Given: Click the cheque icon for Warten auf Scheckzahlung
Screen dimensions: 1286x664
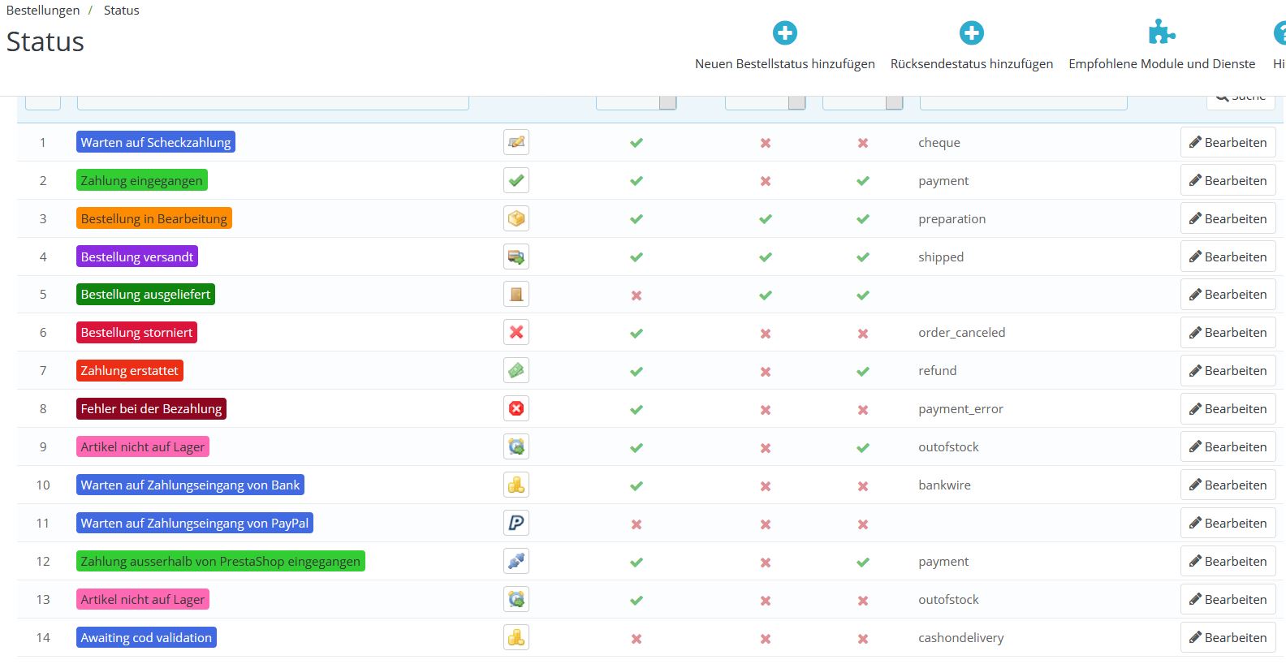Looking at the screenshot, I should pyautogui.click(x=516, y=142).
